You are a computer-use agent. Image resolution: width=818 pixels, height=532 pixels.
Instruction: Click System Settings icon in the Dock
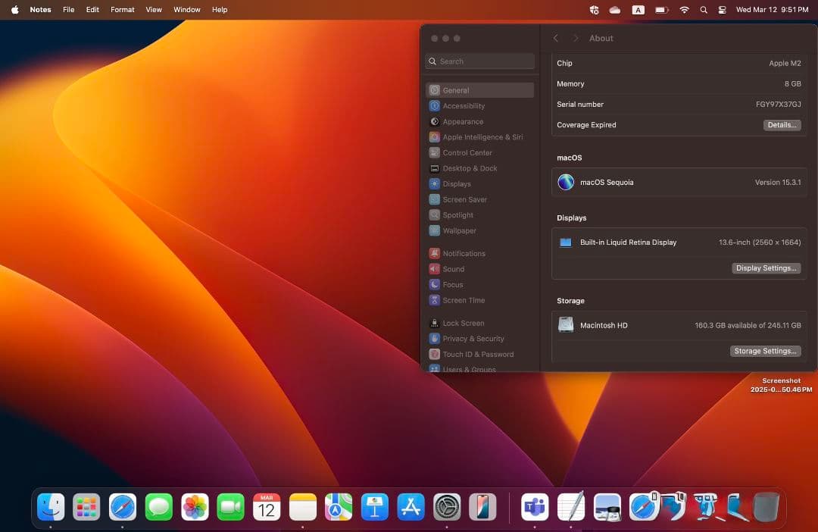tap(447, 507)
